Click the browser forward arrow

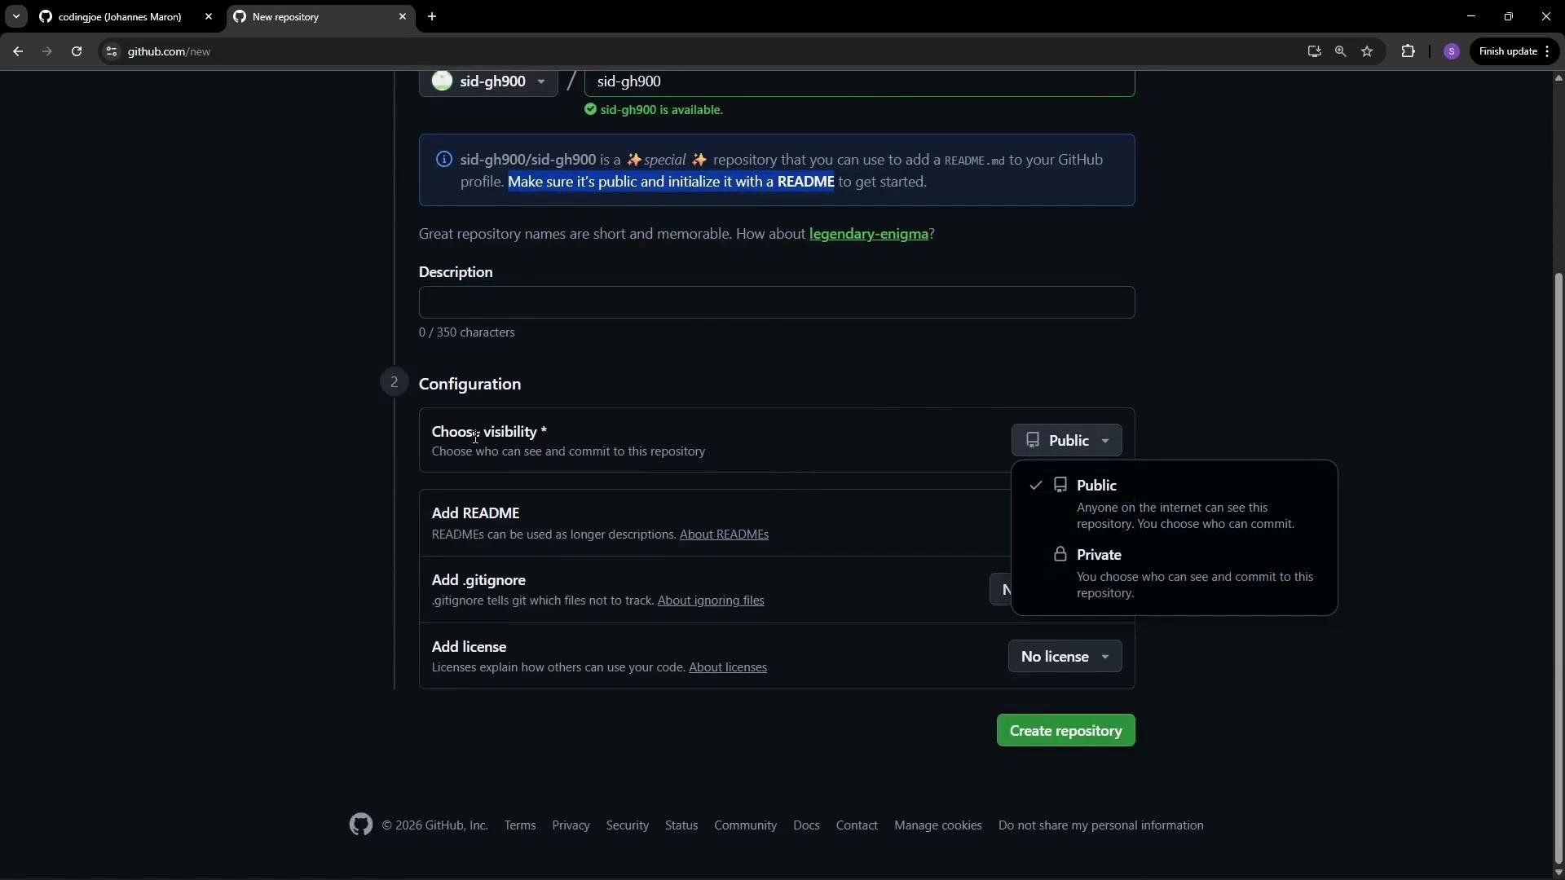pos(46,51)
